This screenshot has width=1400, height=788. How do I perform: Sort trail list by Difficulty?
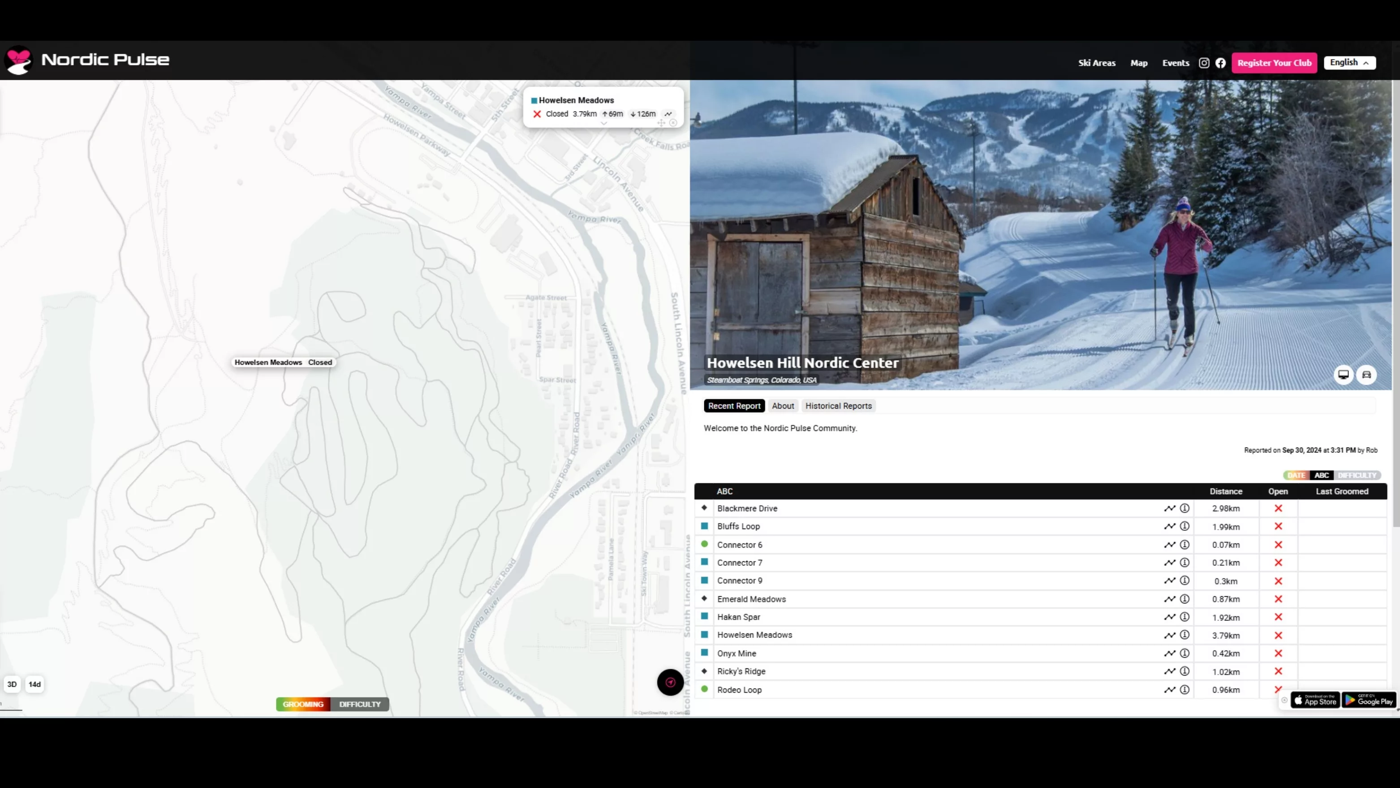[x=1357, y=475]
